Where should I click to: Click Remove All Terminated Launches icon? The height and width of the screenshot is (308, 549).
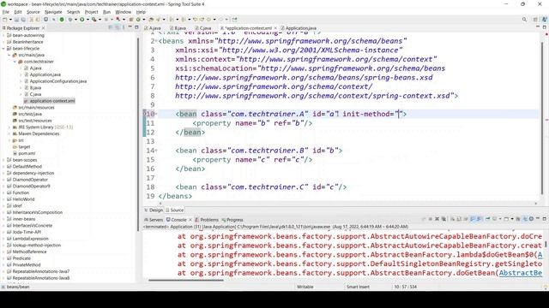[443, 219]
